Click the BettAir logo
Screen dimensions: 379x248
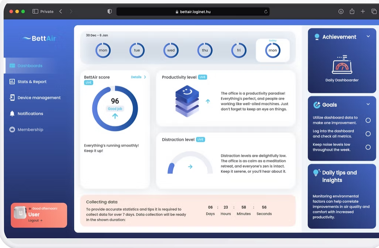pos(39,39)
